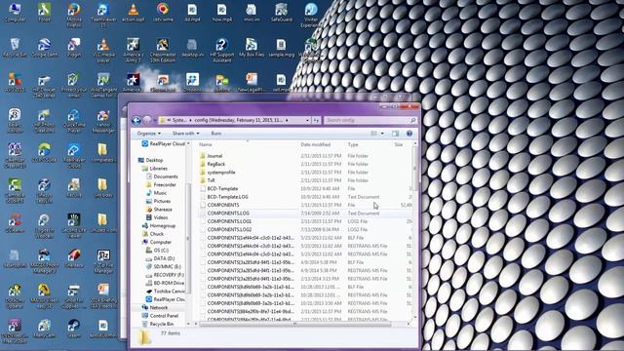624x351 pixels.
Task: Sort files by the Size column
Action: (x=402, y=144)
